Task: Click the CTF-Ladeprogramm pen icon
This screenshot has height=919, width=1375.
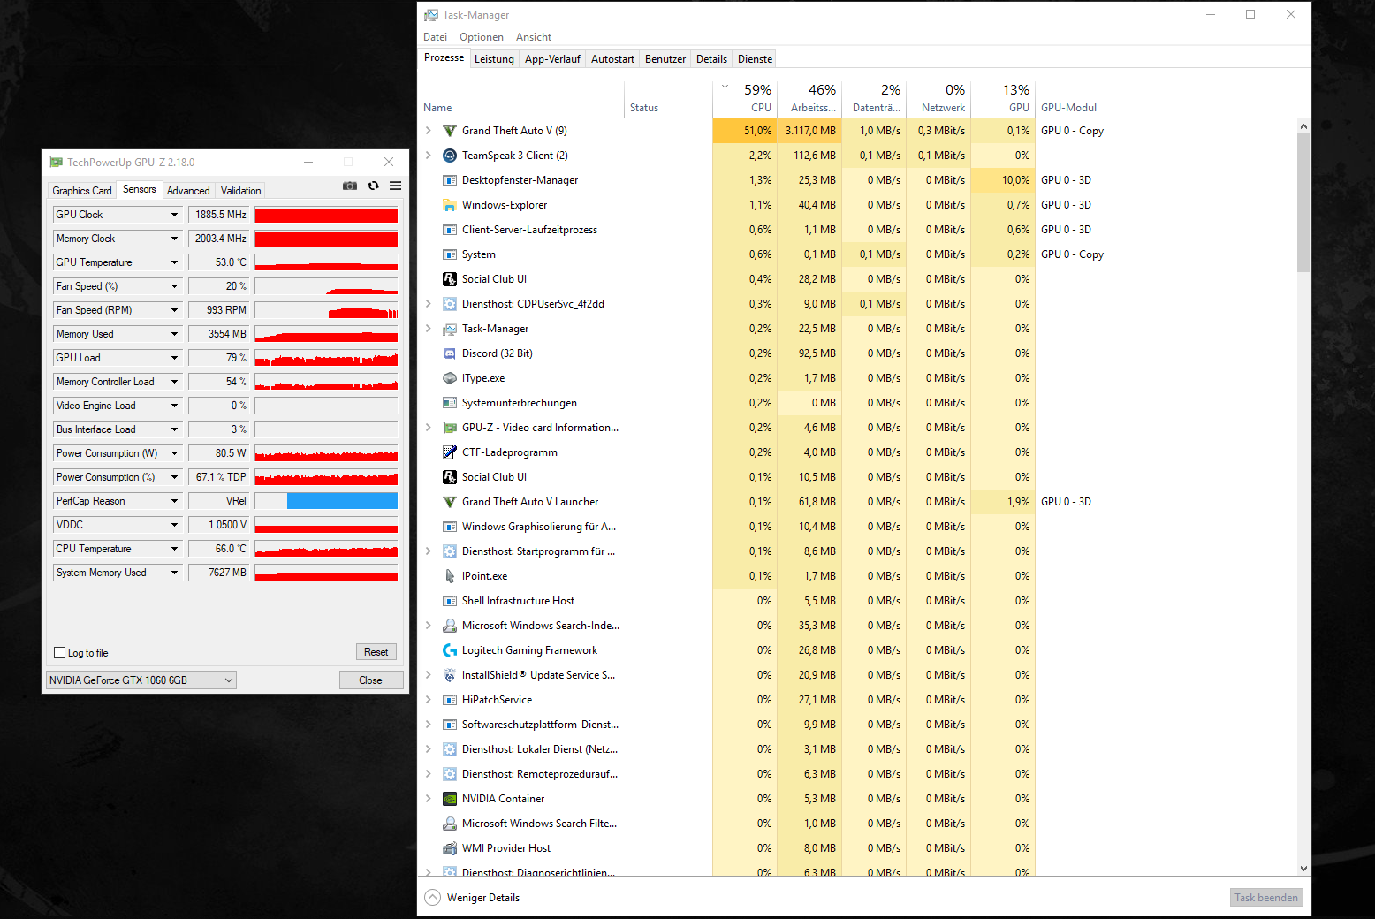Action: tap(449, 452)
